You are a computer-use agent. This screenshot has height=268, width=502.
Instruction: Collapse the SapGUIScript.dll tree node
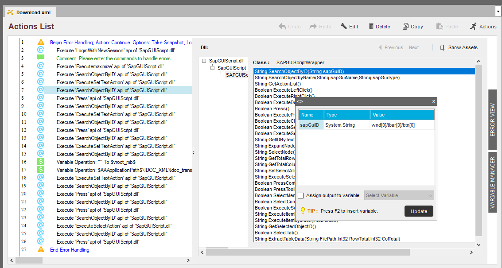[204, 61]
